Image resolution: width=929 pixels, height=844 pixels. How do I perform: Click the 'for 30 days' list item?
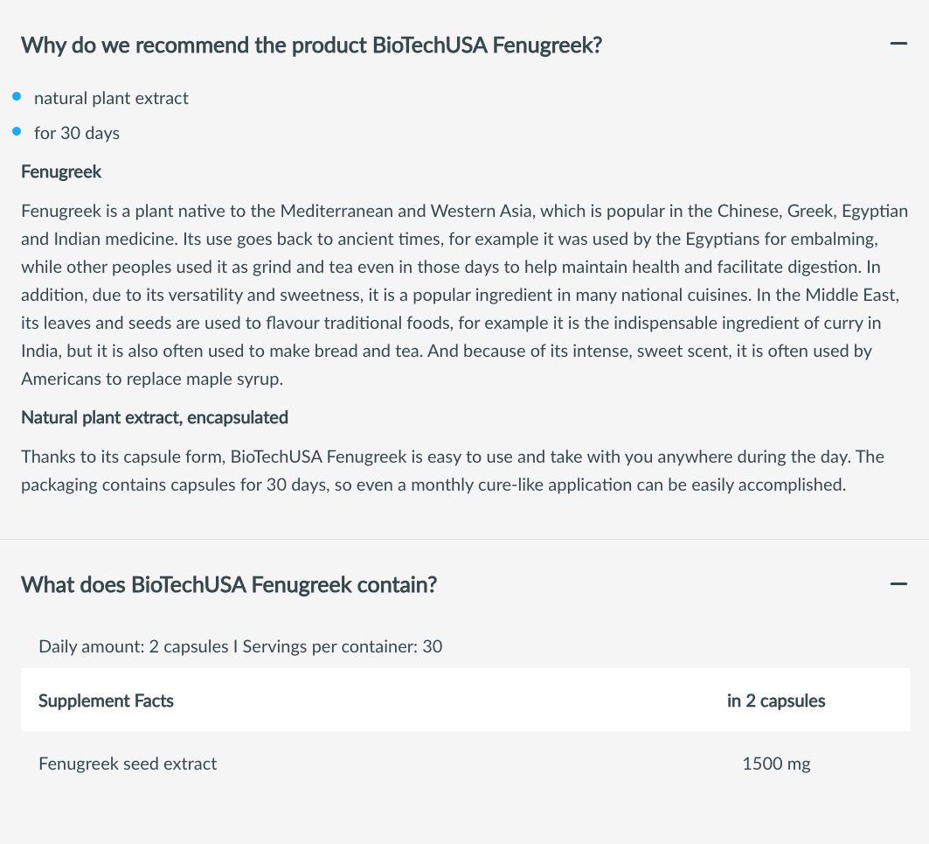pyautogui.click(x=77, y=134)
